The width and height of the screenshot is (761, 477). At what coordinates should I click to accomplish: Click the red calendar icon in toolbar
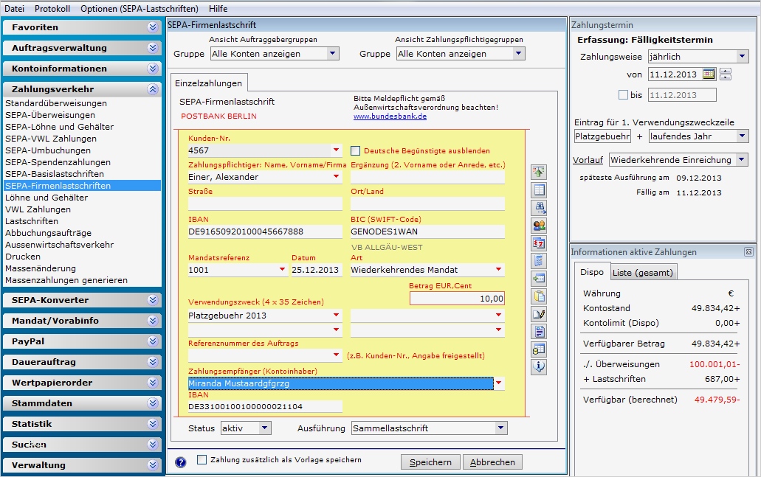click(x=539, y=243)
